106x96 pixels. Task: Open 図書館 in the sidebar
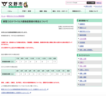81,46
